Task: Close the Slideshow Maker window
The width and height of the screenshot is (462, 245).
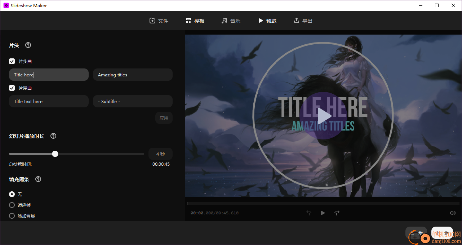Action: pyautogui.click(x=453, y=5)
